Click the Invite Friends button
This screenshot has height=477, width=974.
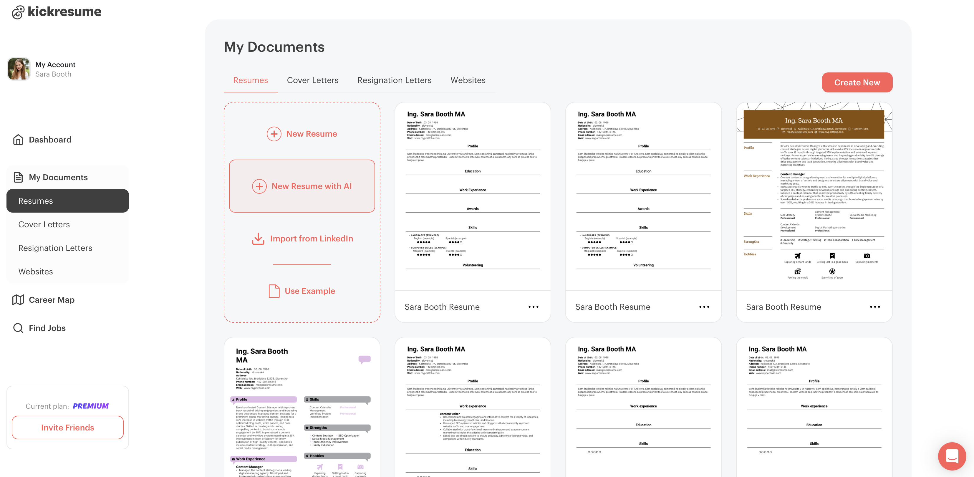point(67,428)
